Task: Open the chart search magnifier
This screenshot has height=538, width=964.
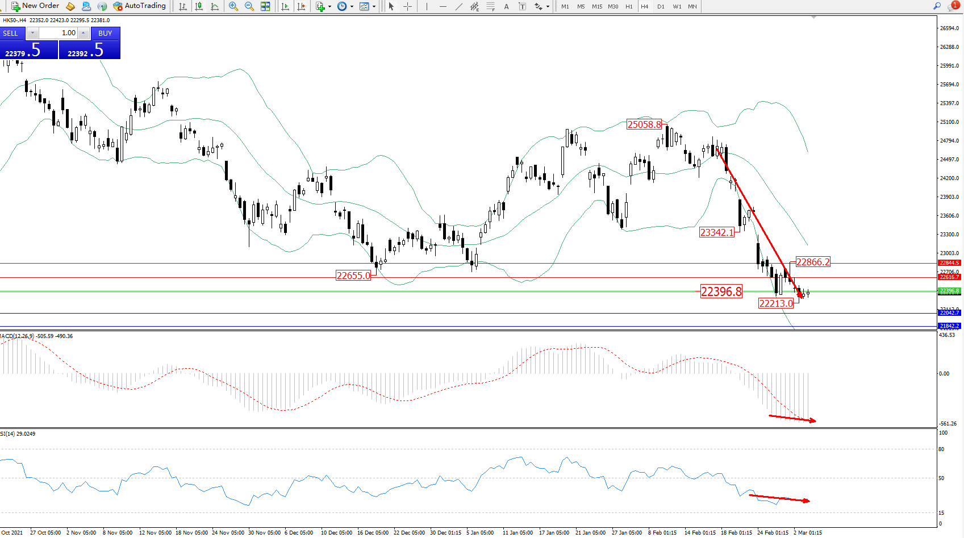Action: click(937, 6)
